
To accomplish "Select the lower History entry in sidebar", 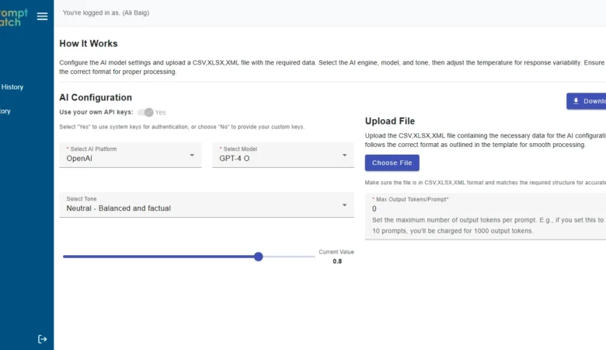I will (6, 111).
